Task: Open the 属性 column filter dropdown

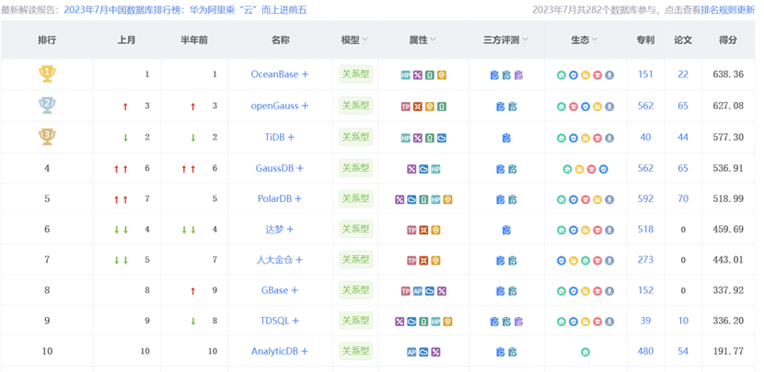Action: (x=433, y=40)
